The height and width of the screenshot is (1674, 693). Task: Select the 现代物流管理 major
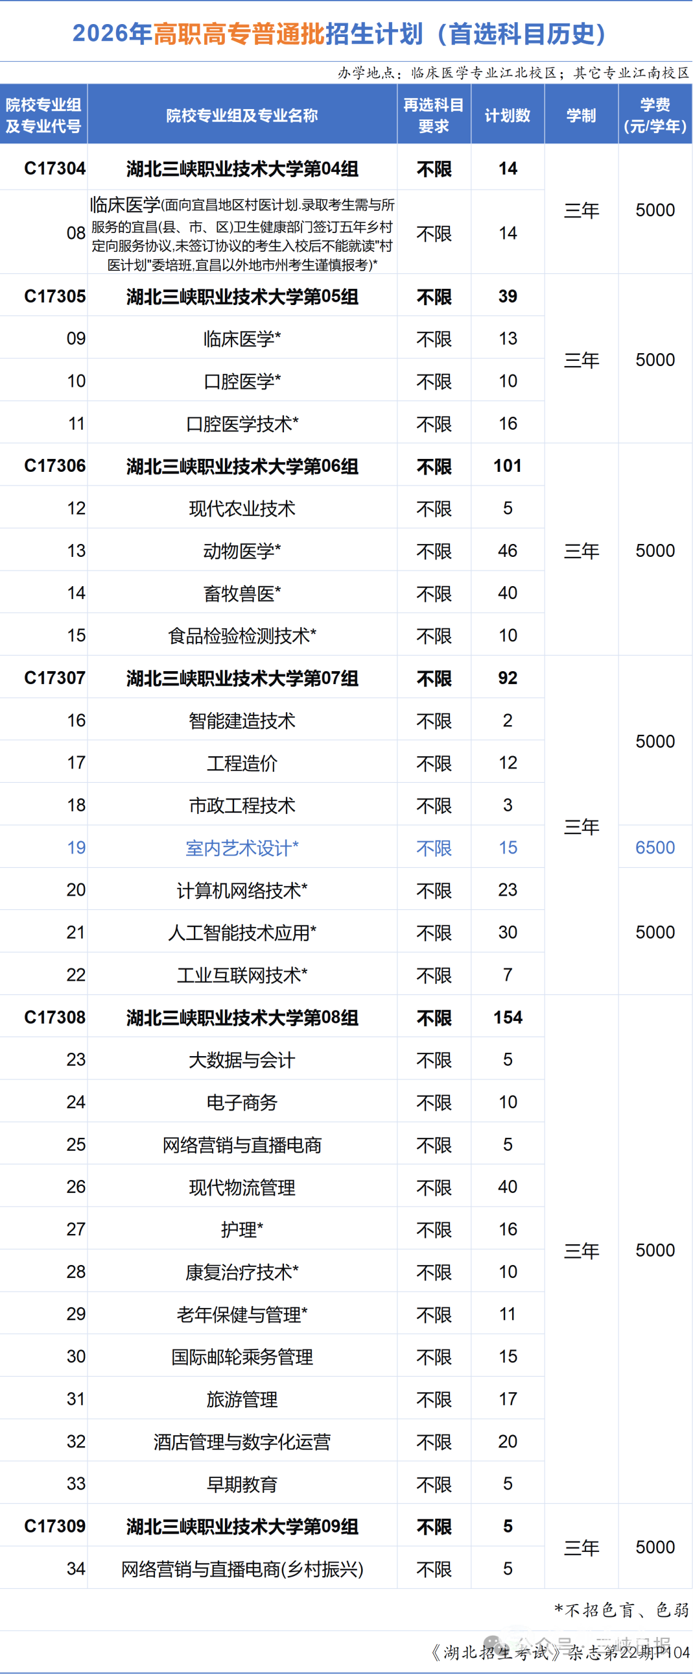click(242, 1187)
